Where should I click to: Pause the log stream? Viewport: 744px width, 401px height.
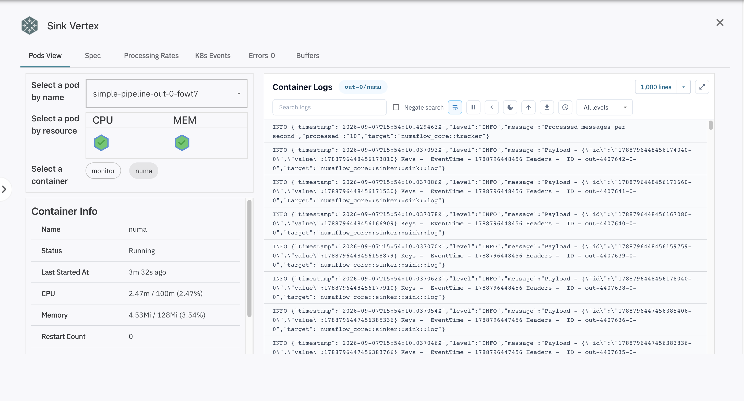tap(473, 108)
